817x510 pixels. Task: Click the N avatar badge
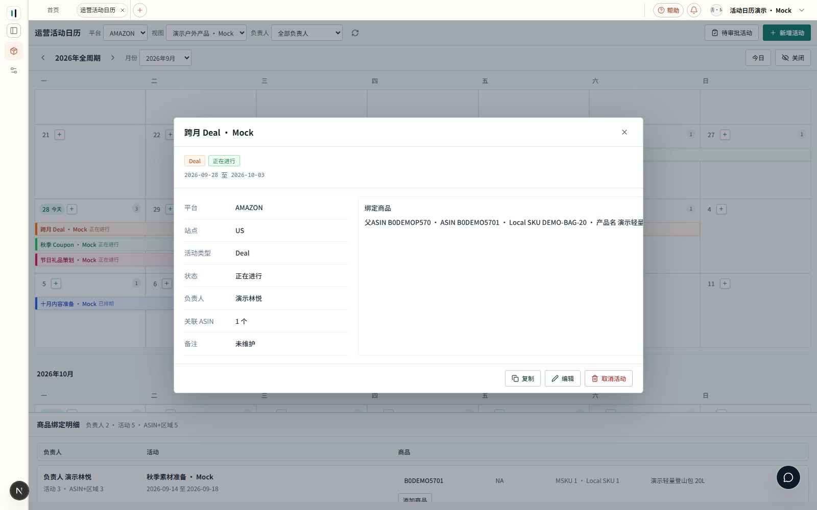(x=19, y=491)
